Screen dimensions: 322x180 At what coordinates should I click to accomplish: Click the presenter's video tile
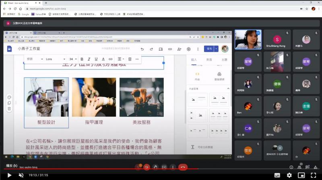248,39
